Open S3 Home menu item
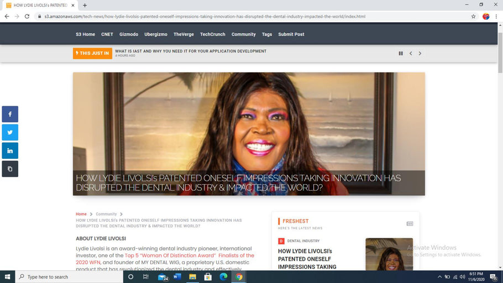The height and width of the screenshot is (283, 503). pyautogui.click(x=85, y=34)
